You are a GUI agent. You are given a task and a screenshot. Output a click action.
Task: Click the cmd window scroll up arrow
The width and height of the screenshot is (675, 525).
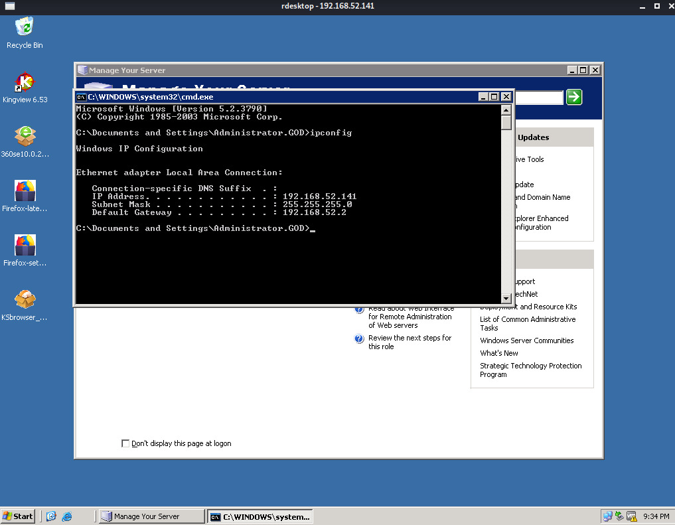coord(506,110)
